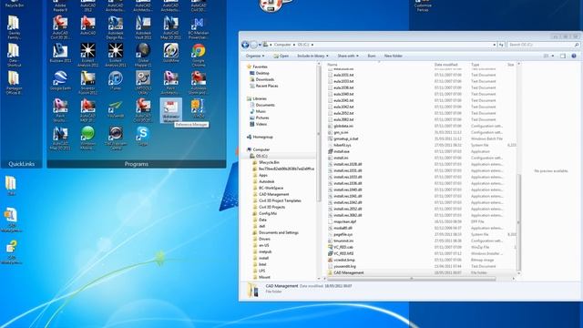Click the Search OS (C:) field

(544, 45)
